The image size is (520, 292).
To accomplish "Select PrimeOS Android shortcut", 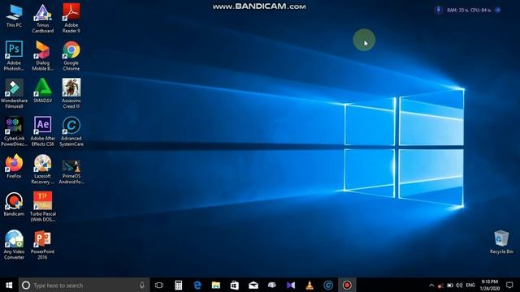I will 71,171.
